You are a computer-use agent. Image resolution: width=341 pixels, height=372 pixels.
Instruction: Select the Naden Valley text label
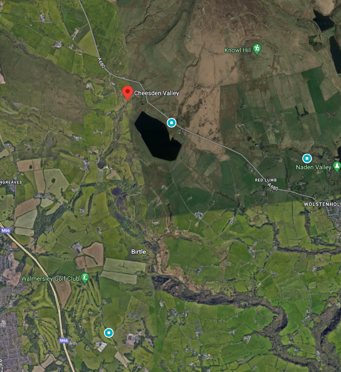tap(313, 167)
